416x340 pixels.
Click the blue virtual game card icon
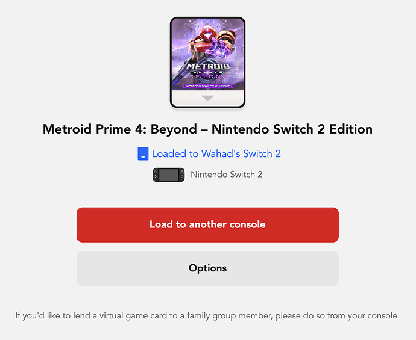(143, 154)
